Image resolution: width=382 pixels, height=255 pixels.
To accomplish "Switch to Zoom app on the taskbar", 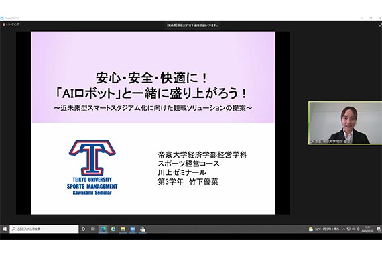I will pos(133,229).
